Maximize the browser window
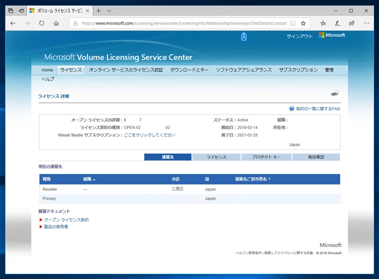The image size is (379, 279). [x=351, y=11]
